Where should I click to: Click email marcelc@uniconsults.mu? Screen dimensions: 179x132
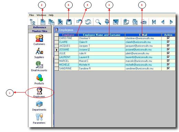pyautogui.click(x=143, y=61)
